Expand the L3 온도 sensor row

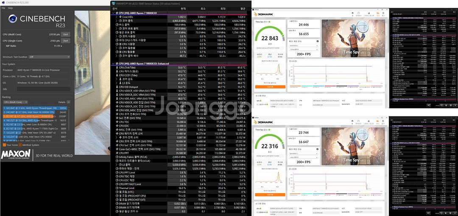(x=117, y=83)
